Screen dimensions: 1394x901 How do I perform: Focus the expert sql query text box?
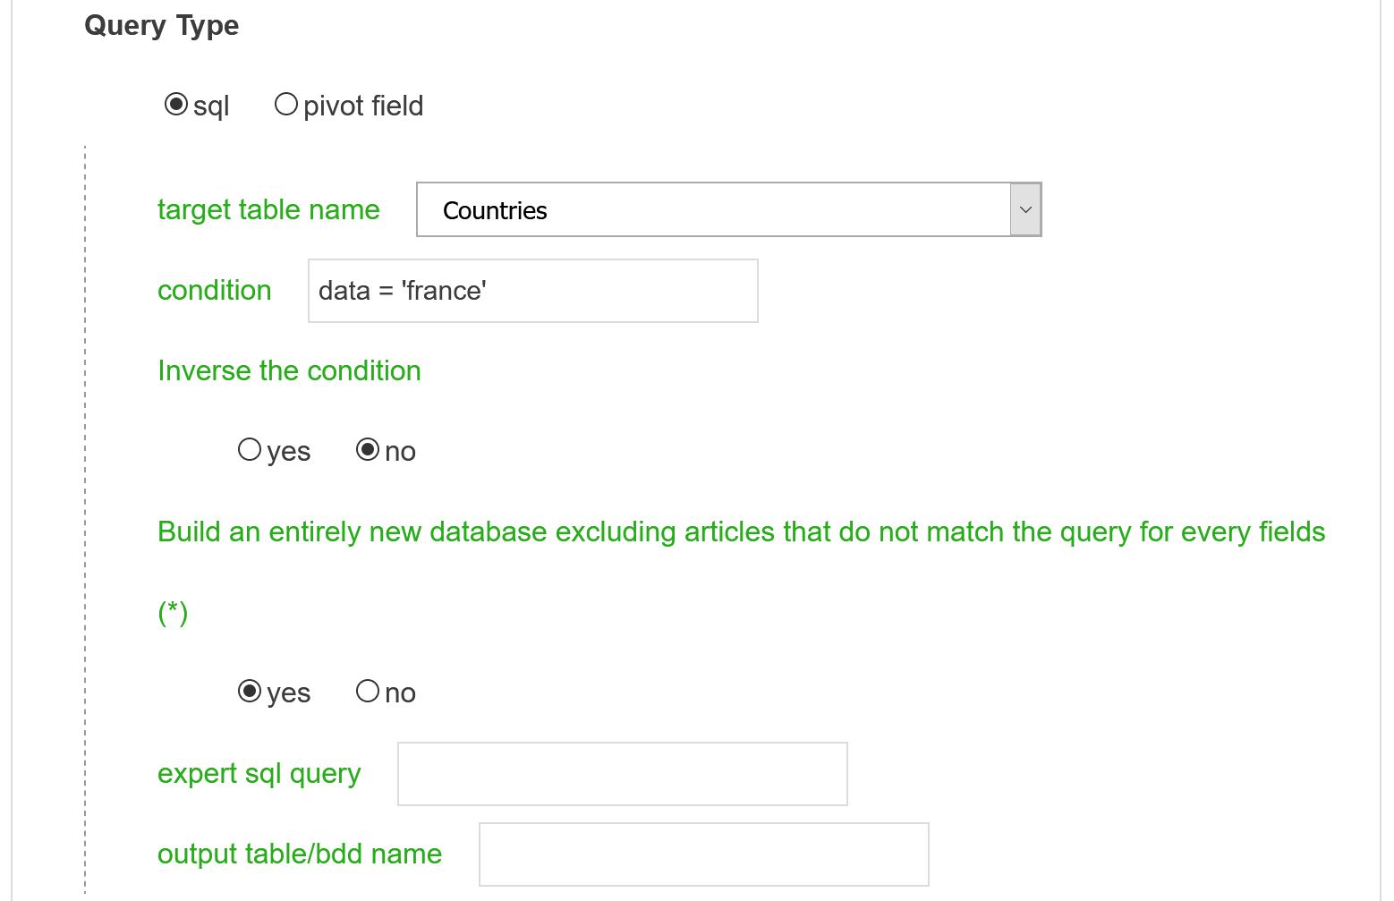(622, 774)
